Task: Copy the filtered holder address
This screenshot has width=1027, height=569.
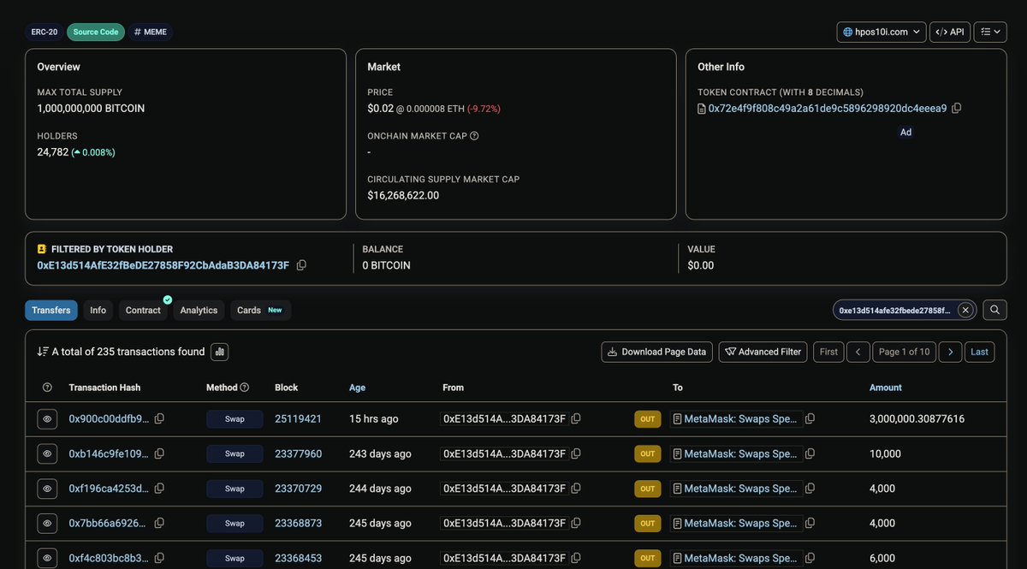Action: 301,265
